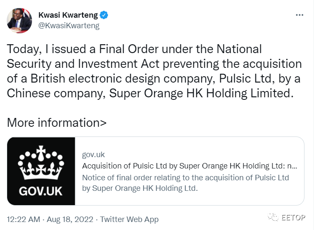The width and height of the screenshot is (315, 230).
Task: Click the blue verified badge
Action: (x=104, y=15)
